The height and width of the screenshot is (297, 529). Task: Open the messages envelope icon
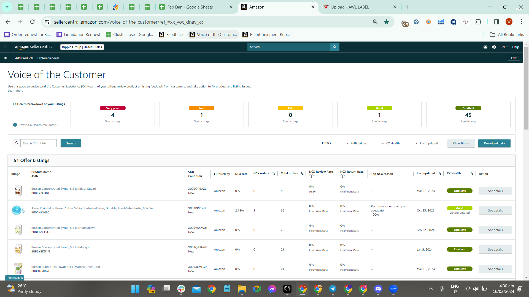tap(485, 47)
